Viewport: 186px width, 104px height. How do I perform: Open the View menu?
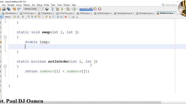(x=4, y=5)
